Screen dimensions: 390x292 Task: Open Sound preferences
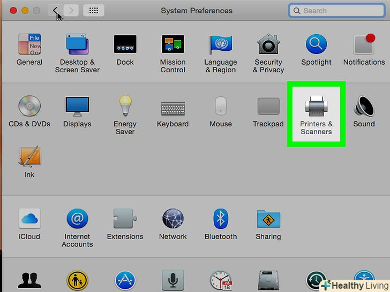tap(364, 111)
